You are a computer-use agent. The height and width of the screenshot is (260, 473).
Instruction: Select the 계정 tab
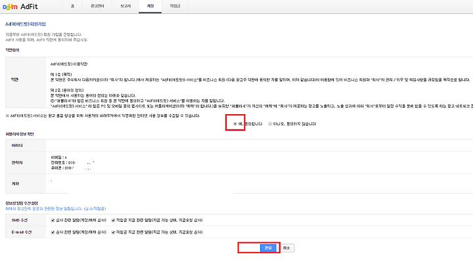click(x=150, y=6)
